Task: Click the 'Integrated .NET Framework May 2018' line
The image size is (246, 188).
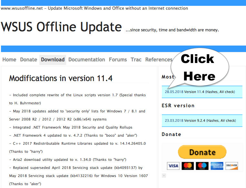Action: [x=71, y=127]
